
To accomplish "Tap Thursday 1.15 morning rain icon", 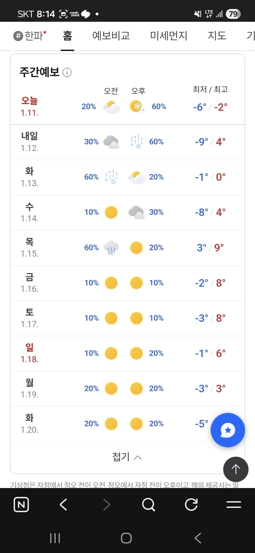I will pos(111,248).
